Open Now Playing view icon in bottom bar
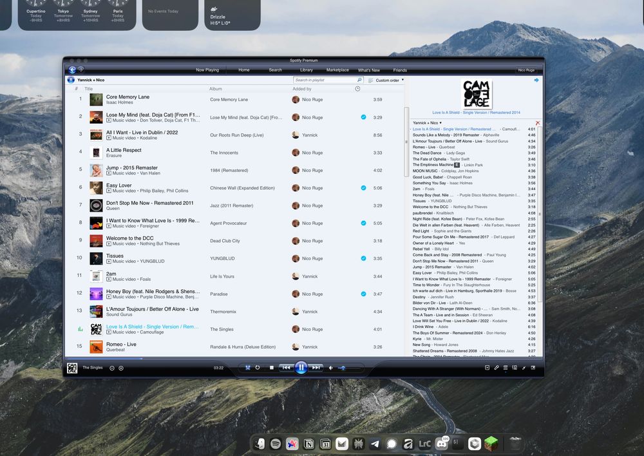 tap(487, 368)
